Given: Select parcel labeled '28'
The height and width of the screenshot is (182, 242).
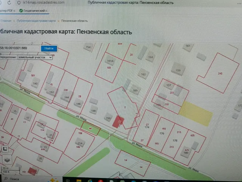Looking at the screenshot, I should tap(80, 96).
